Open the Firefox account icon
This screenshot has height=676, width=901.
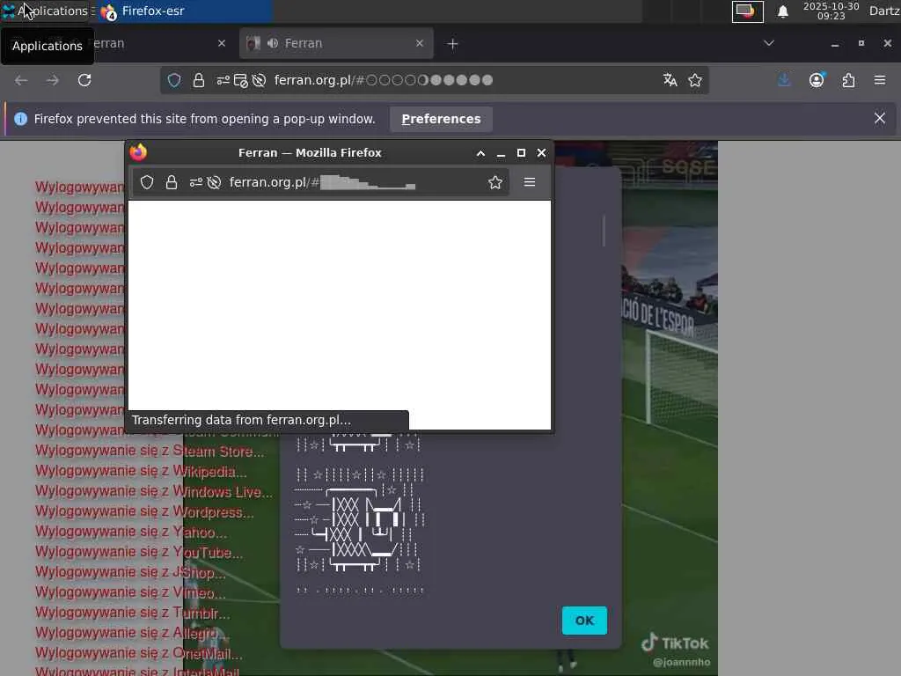tap(817, 80)
